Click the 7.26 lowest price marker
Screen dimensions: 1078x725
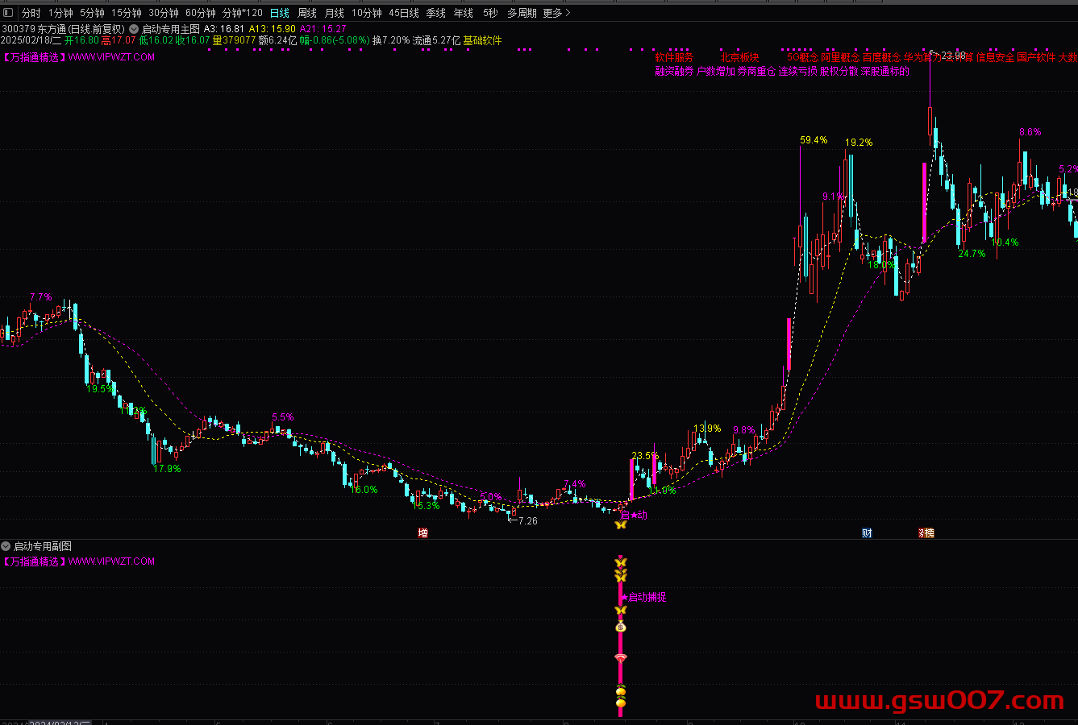click(527, 521)
